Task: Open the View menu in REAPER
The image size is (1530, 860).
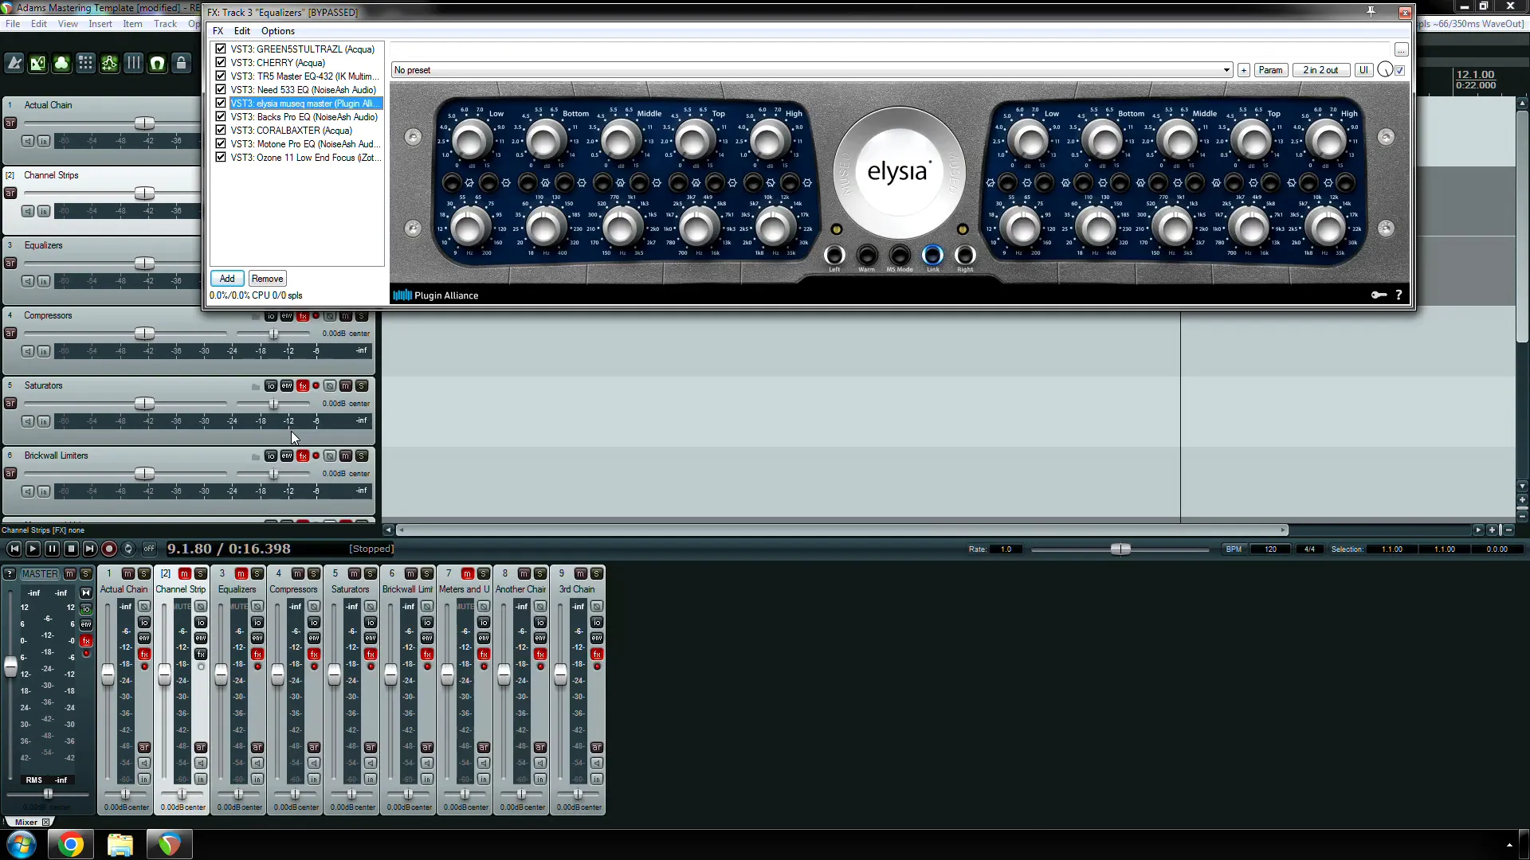Action: (x=68, y=24)
